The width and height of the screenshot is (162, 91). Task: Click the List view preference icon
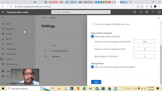pos(45,51)
